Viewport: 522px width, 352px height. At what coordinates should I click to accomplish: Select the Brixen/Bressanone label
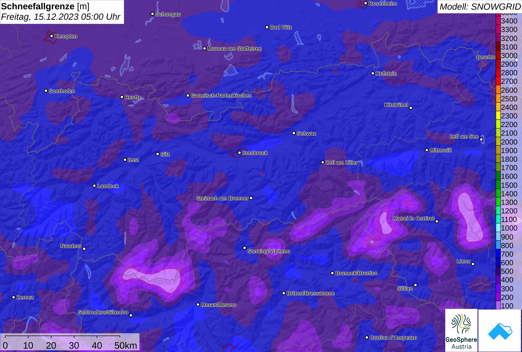(x=311, y=293)
